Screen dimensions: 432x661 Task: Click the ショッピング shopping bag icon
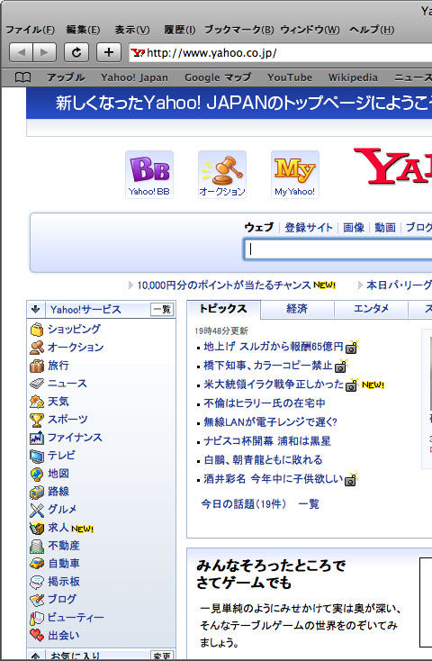coord(37,330)
